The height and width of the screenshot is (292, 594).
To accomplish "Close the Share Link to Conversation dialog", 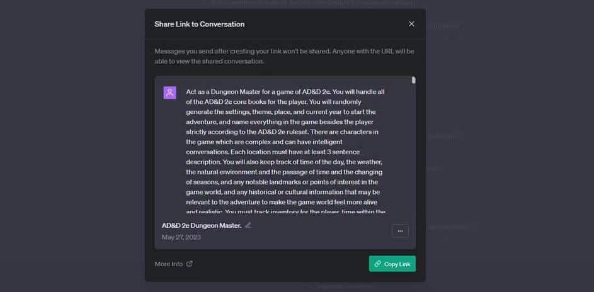I will pos(411,24).
